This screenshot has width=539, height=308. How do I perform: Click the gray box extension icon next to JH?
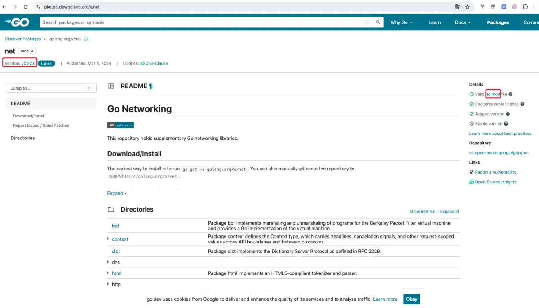[493, 7]
